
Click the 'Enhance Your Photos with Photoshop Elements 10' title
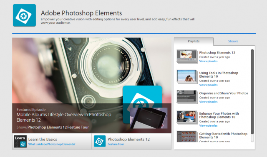click(219, 115)
